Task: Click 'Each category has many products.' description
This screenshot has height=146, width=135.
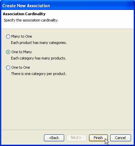Action: [x=38, y=58]
